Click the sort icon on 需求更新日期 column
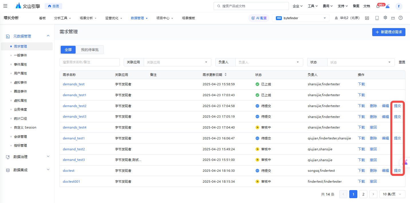 [226, 75]
